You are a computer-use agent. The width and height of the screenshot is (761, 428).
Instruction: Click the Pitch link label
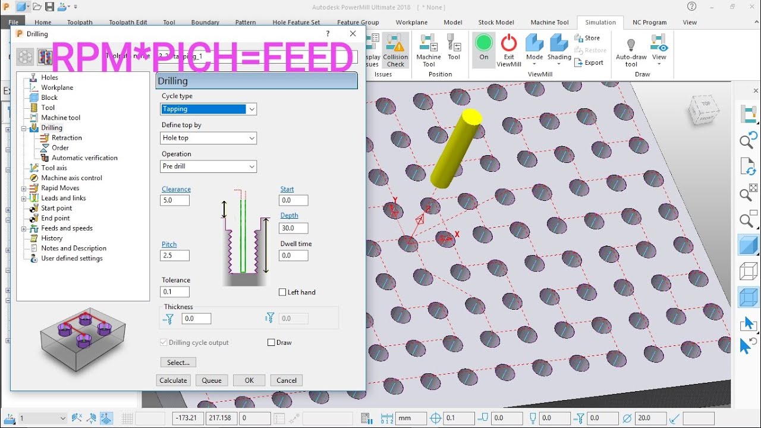169,245
